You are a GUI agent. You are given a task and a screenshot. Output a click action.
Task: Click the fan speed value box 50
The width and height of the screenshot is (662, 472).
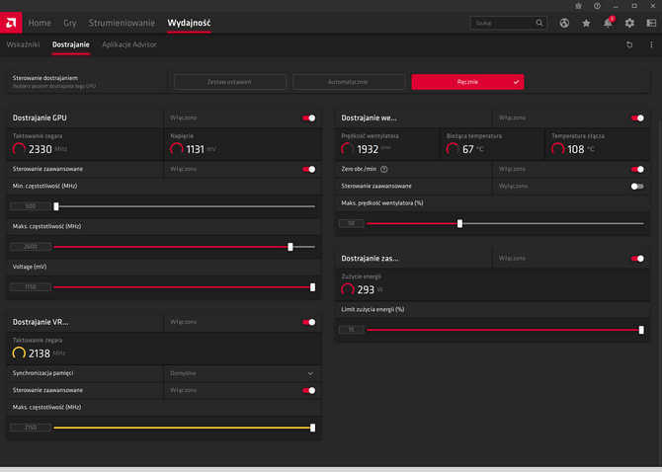pos(352,223)
